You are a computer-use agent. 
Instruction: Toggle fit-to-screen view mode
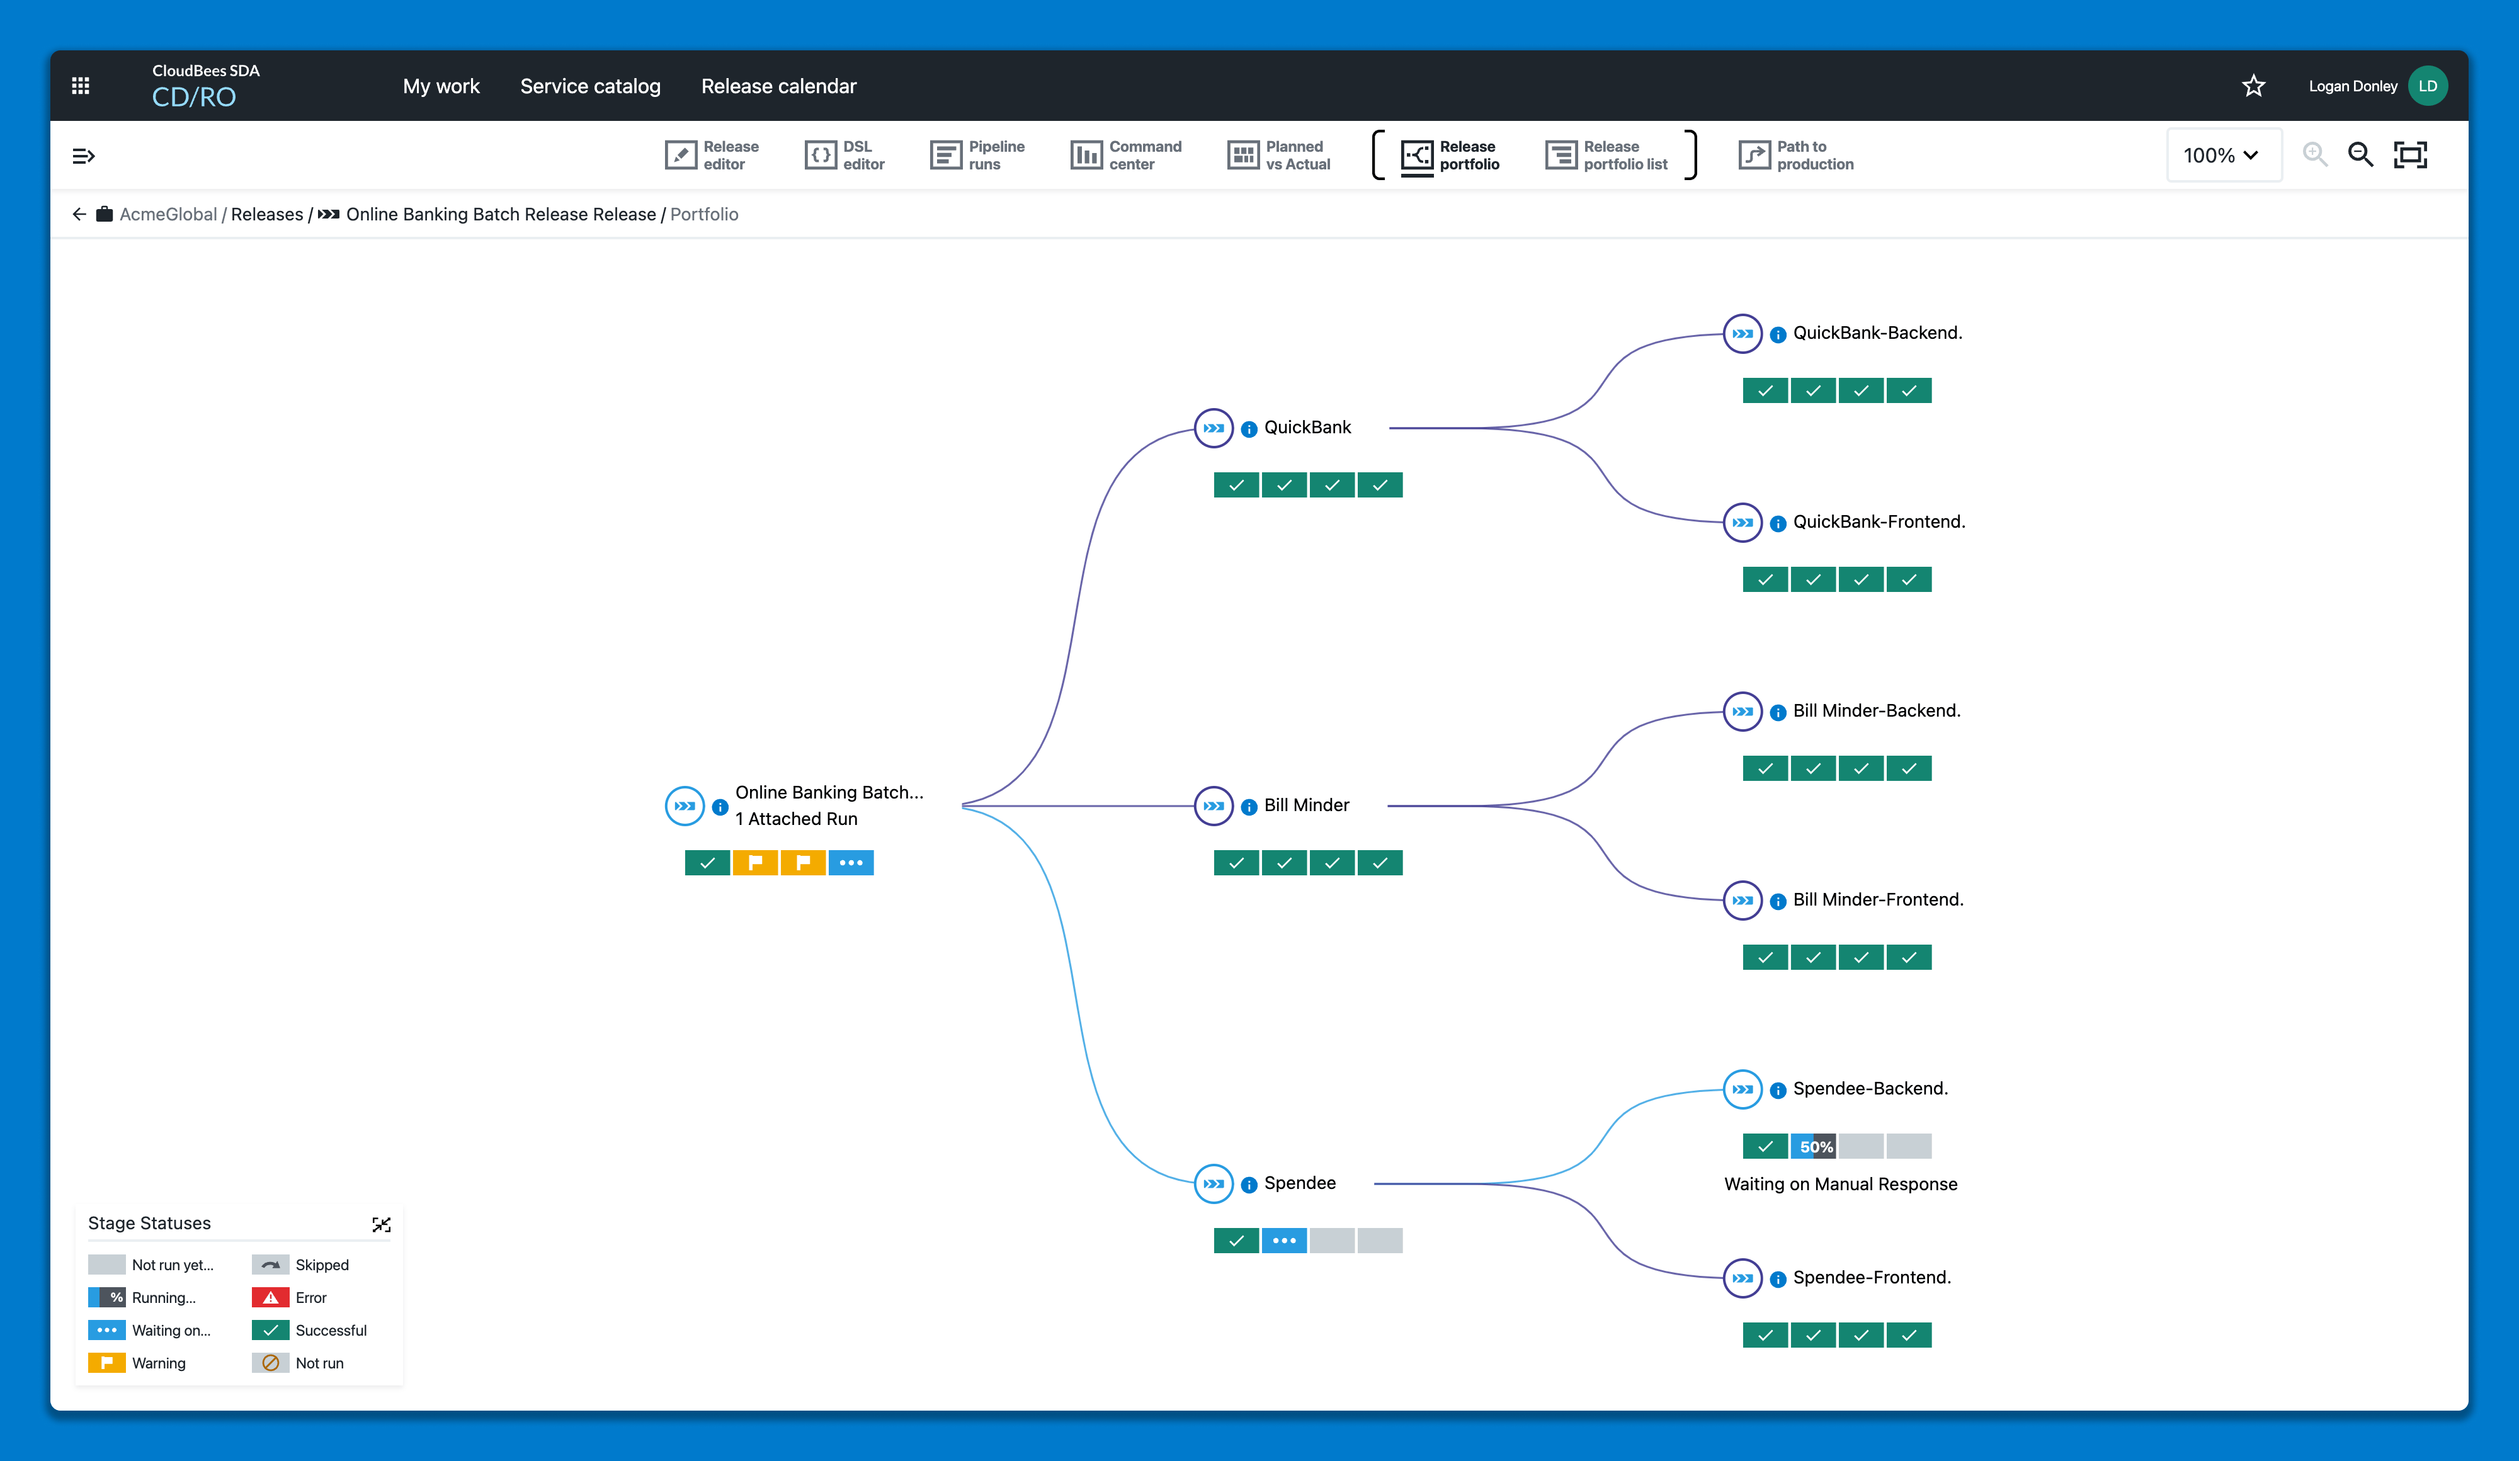(x=2411, y=155)
